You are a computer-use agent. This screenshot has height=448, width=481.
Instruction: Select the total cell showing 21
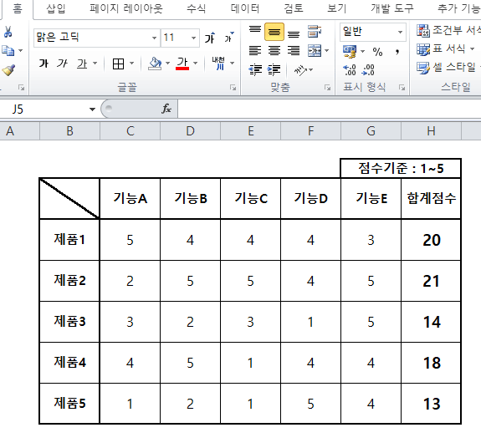pyautogui.click(x=432, y=281)
